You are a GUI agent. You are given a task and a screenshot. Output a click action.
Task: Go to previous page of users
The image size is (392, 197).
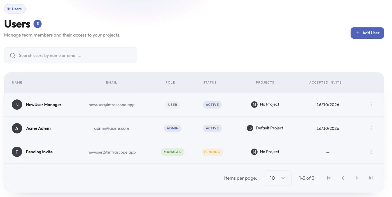click(343, 178)
